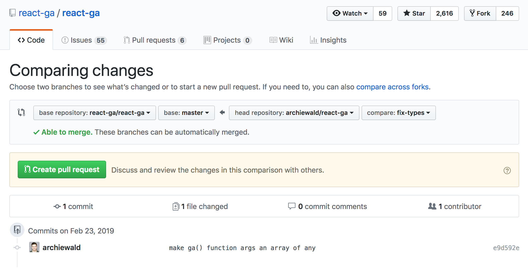Click the repository book icon beside react-ga

[x=12, y=13]
